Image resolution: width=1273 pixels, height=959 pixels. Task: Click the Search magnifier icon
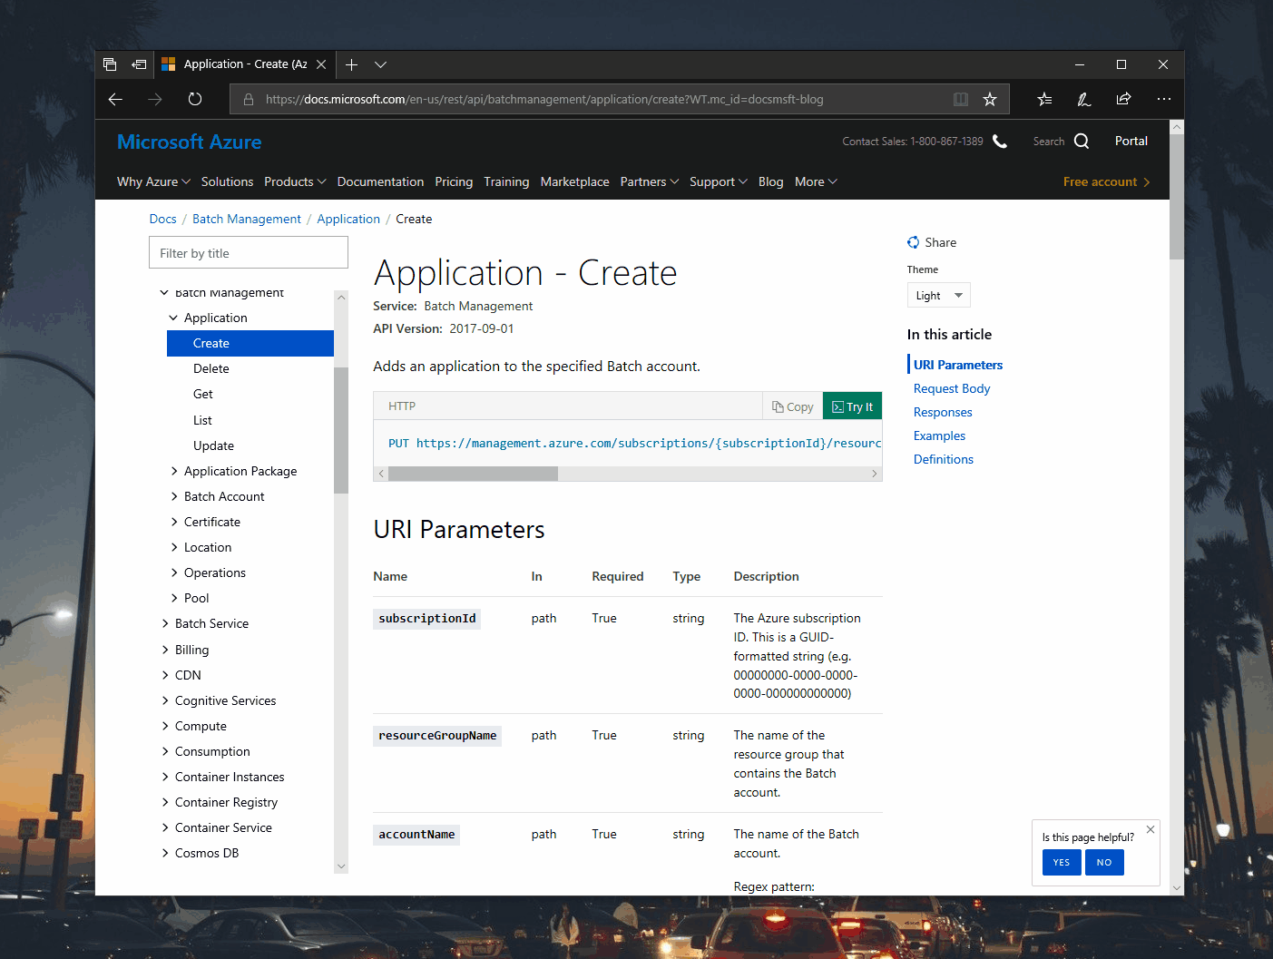(x=1082, y=142)
